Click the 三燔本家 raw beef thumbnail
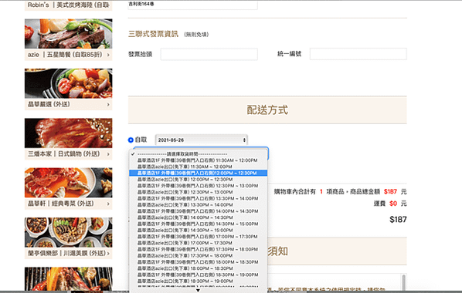Screen dimensions: 462x293 coord(68,133)
